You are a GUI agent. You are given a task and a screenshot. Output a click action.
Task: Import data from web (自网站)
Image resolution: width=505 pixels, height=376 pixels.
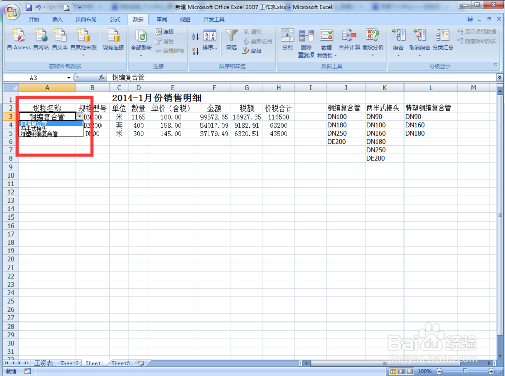41,39
